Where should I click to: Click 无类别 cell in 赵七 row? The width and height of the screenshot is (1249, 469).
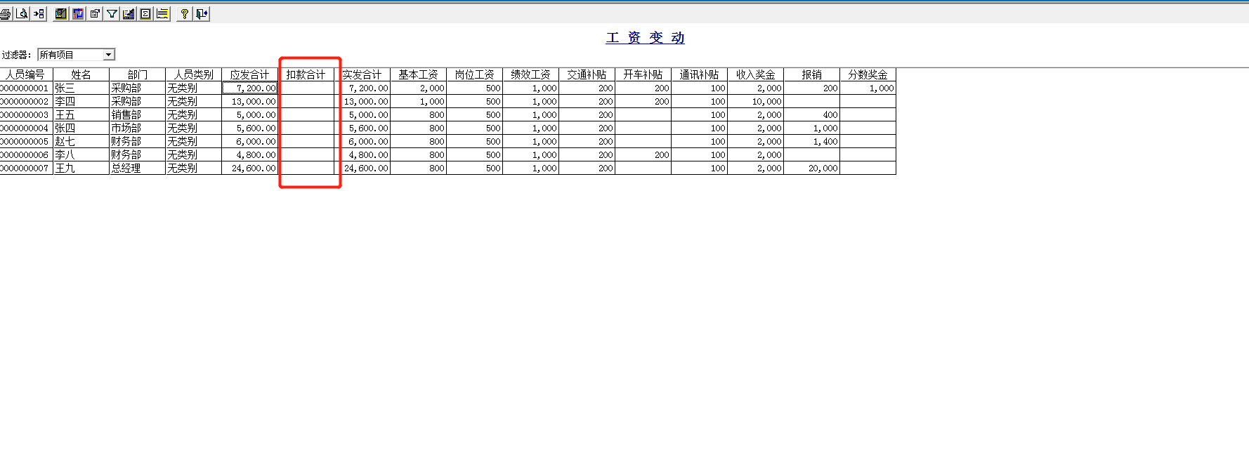click(x=193, y=141)
